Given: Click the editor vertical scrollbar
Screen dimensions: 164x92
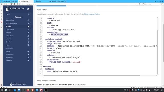Looking at the screenshot, I should click(158, 52).
